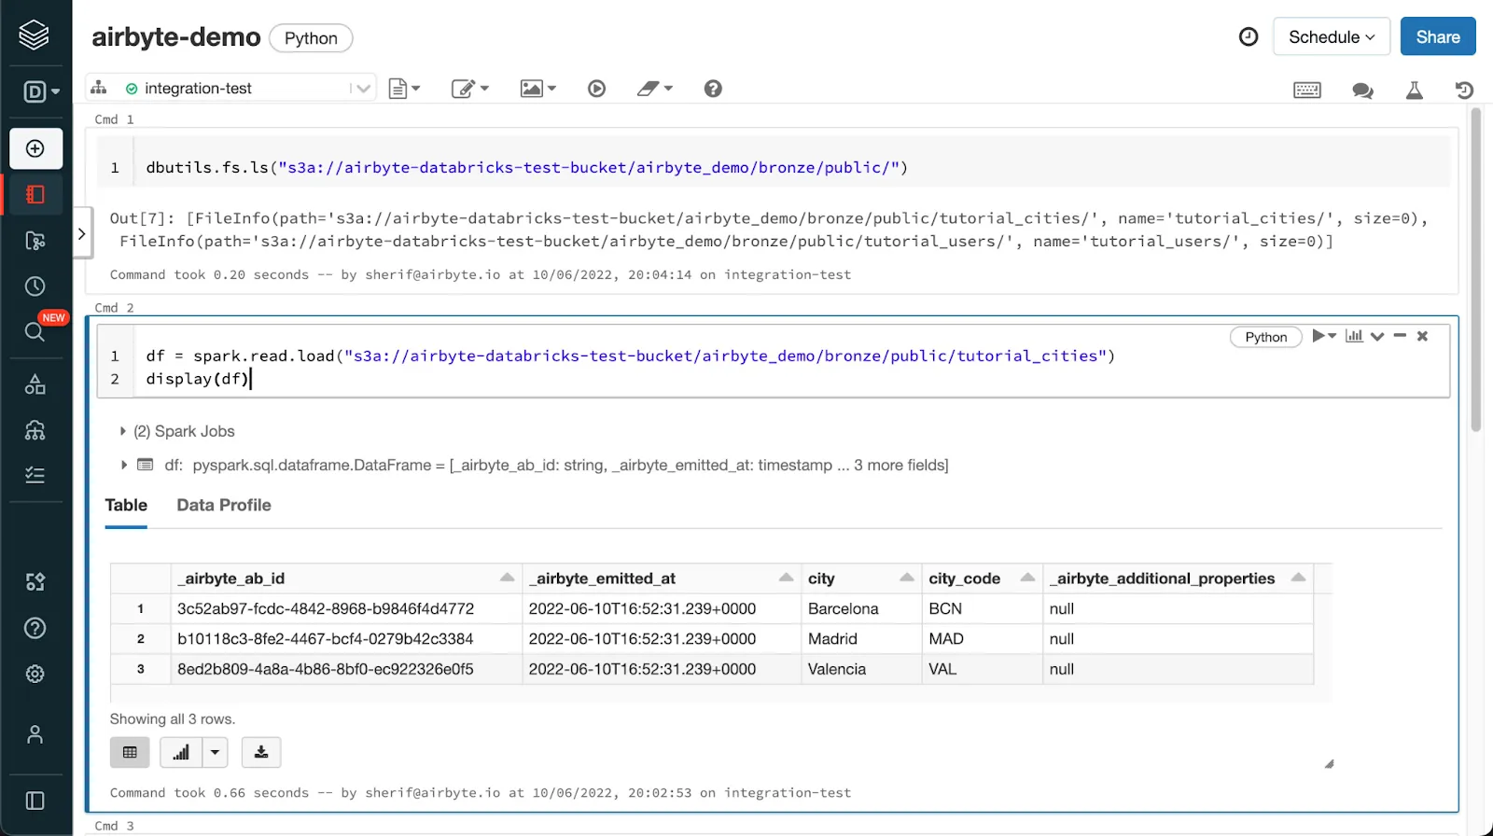The image size is (1493, 836).
Task: Open the Data shapes icon in sidebar
Action: (35, 384)
